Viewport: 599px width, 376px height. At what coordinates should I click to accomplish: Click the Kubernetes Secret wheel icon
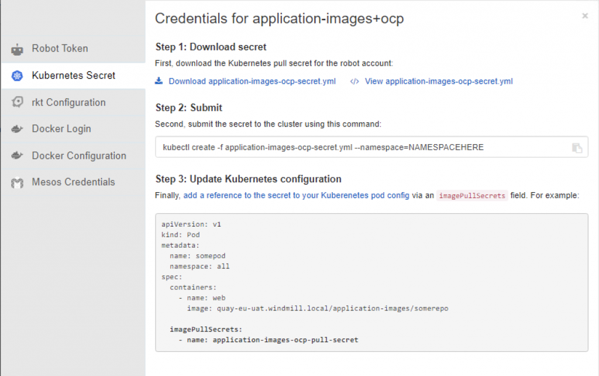pos(17,76)
